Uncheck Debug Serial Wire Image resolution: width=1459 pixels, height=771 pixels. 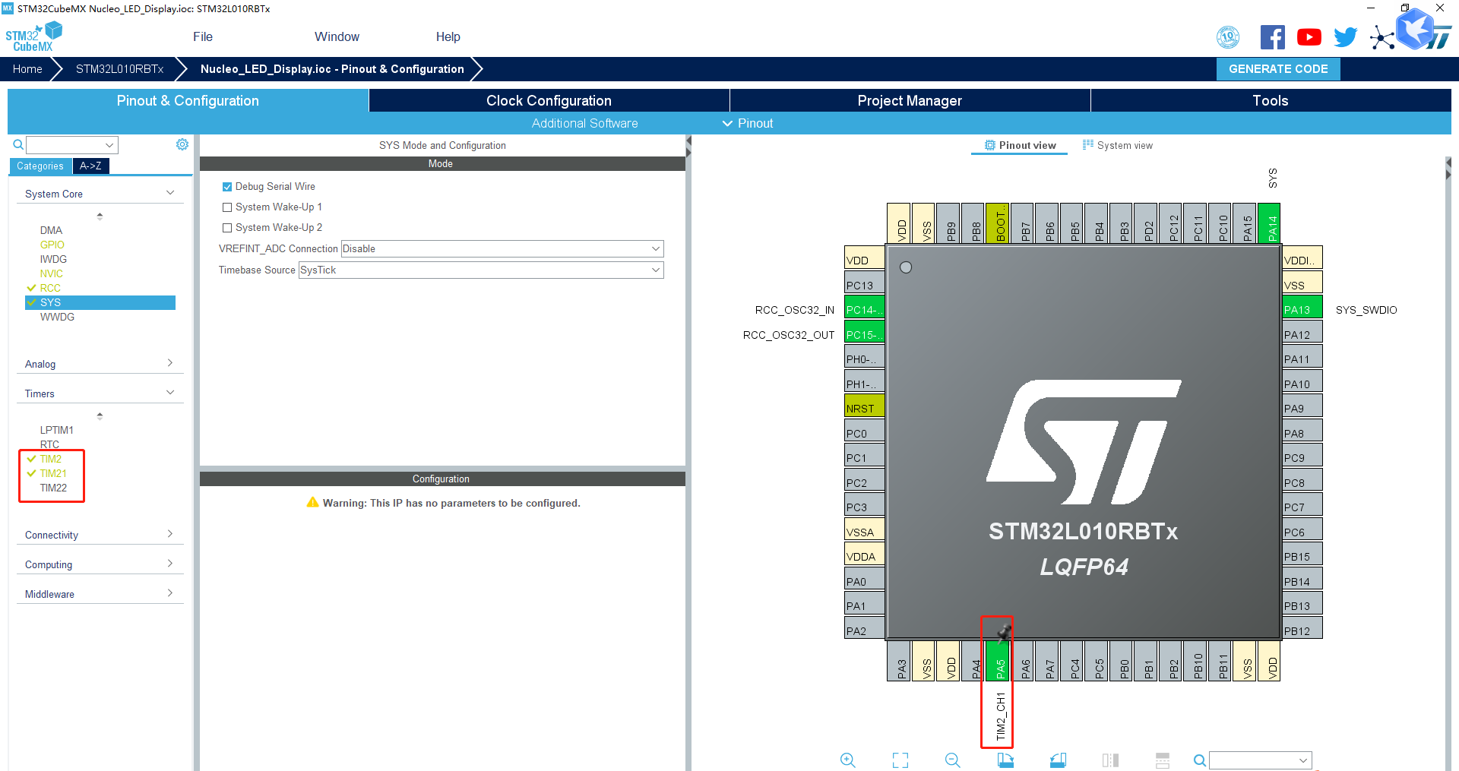point(227,187)
